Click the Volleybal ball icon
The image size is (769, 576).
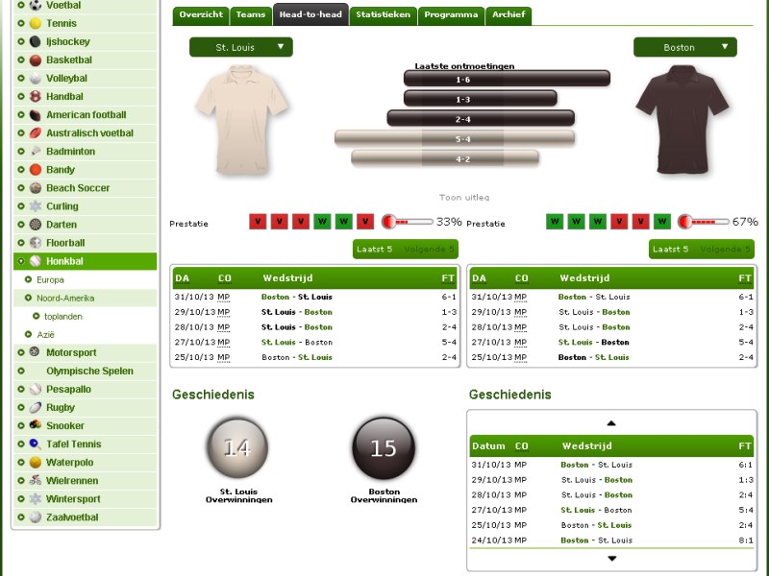point(36,79)
